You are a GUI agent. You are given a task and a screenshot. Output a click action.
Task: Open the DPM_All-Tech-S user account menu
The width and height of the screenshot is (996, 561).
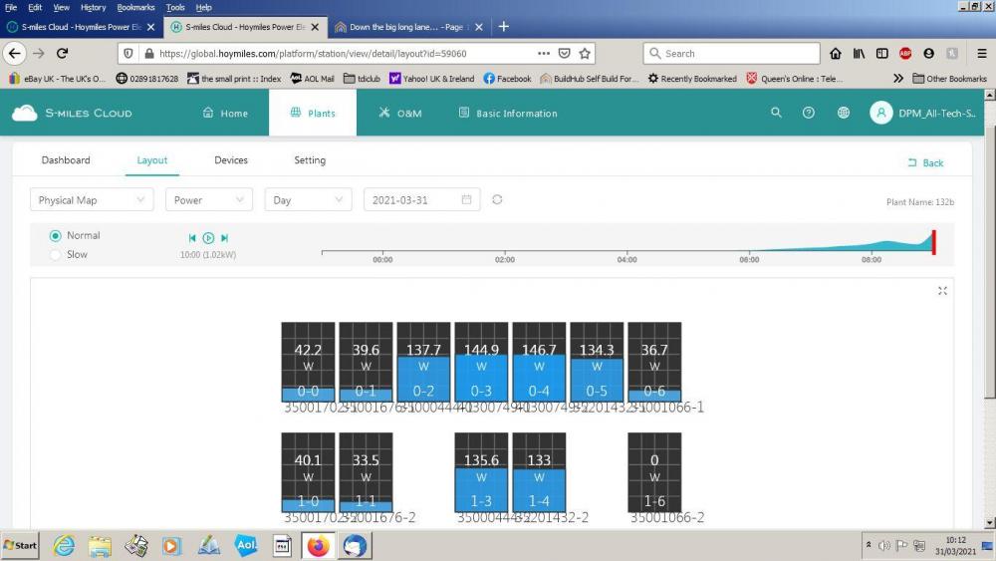click(922, 113)
